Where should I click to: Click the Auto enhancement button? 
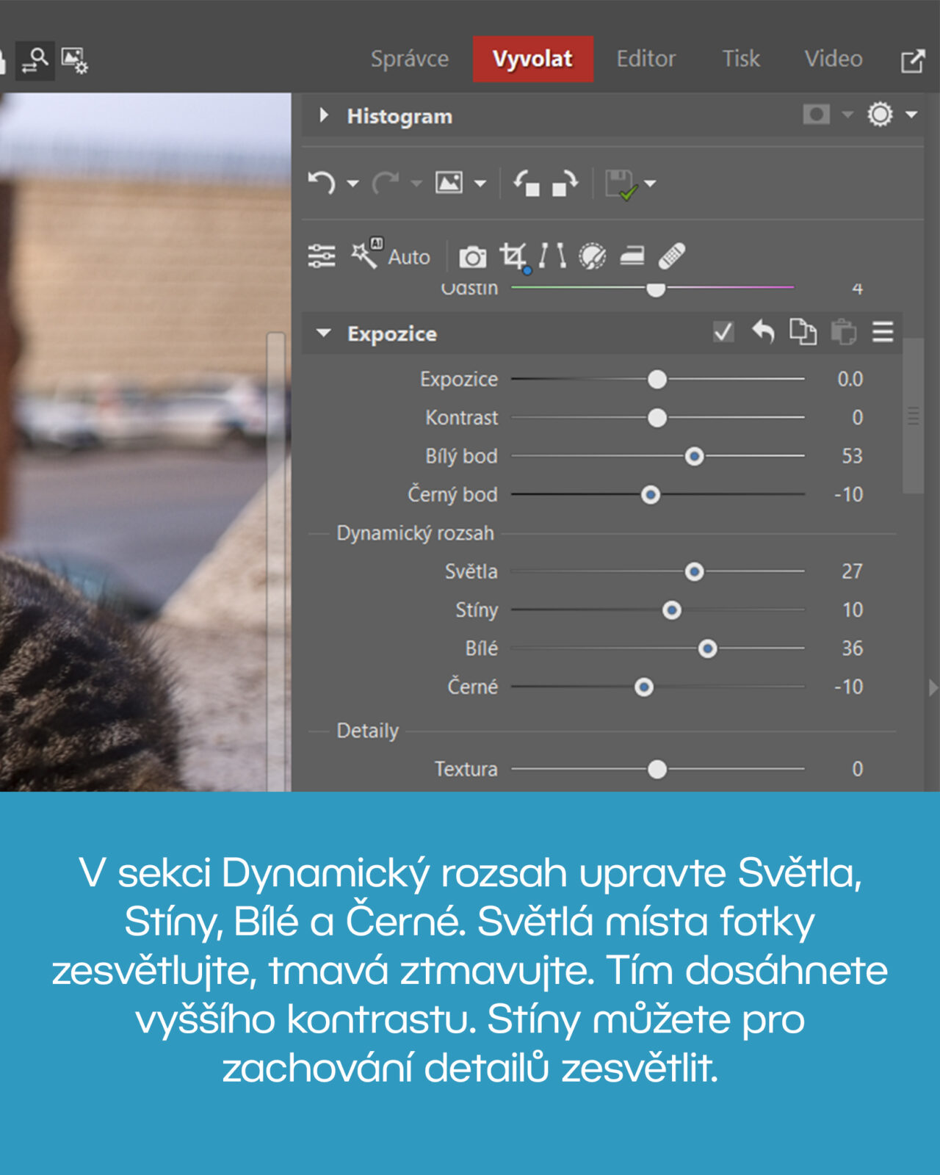[391, 256]
